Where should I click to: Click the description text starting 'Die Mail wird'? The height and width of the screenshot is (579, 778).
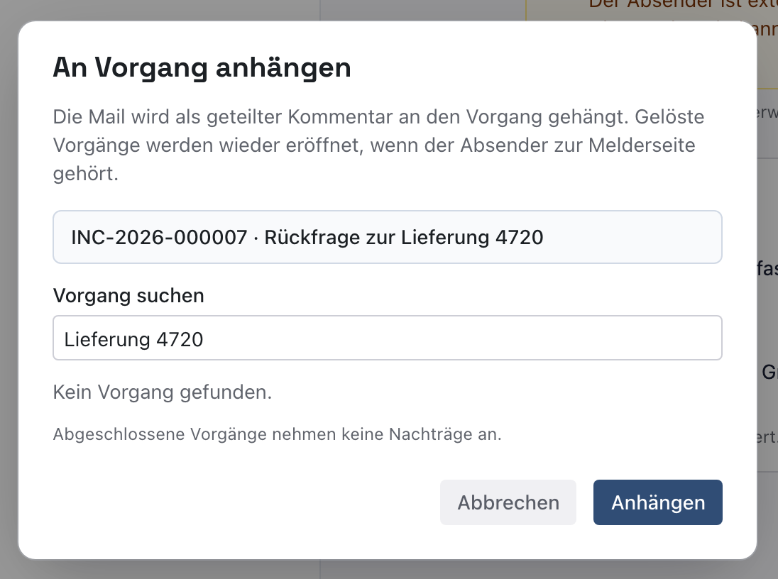click(x=378, y=145)
